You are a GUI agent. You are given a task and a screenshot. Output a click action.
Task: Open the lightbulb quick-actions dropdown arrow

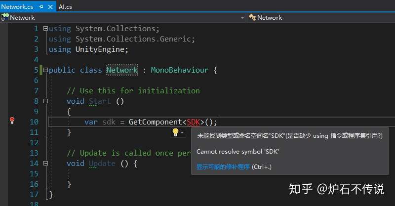point(182,132)
